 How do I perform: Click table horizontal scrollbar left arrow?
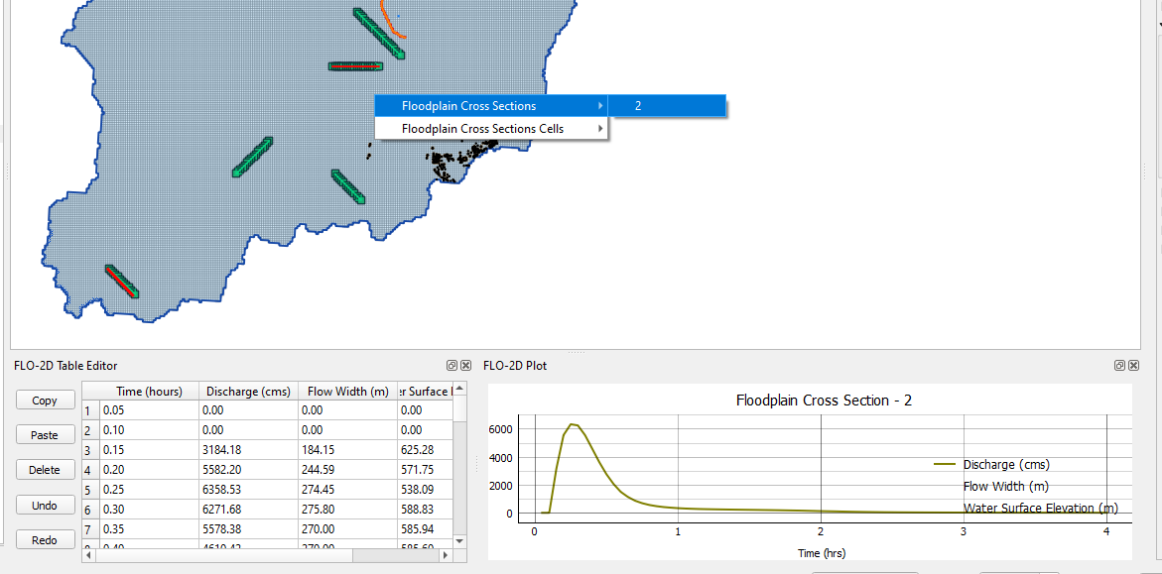tap(89, 556)
